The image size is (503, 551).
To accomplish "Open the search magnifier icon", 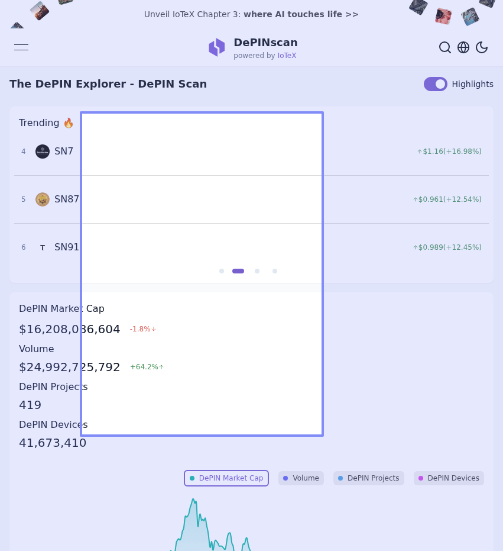I will pos(444,47).
